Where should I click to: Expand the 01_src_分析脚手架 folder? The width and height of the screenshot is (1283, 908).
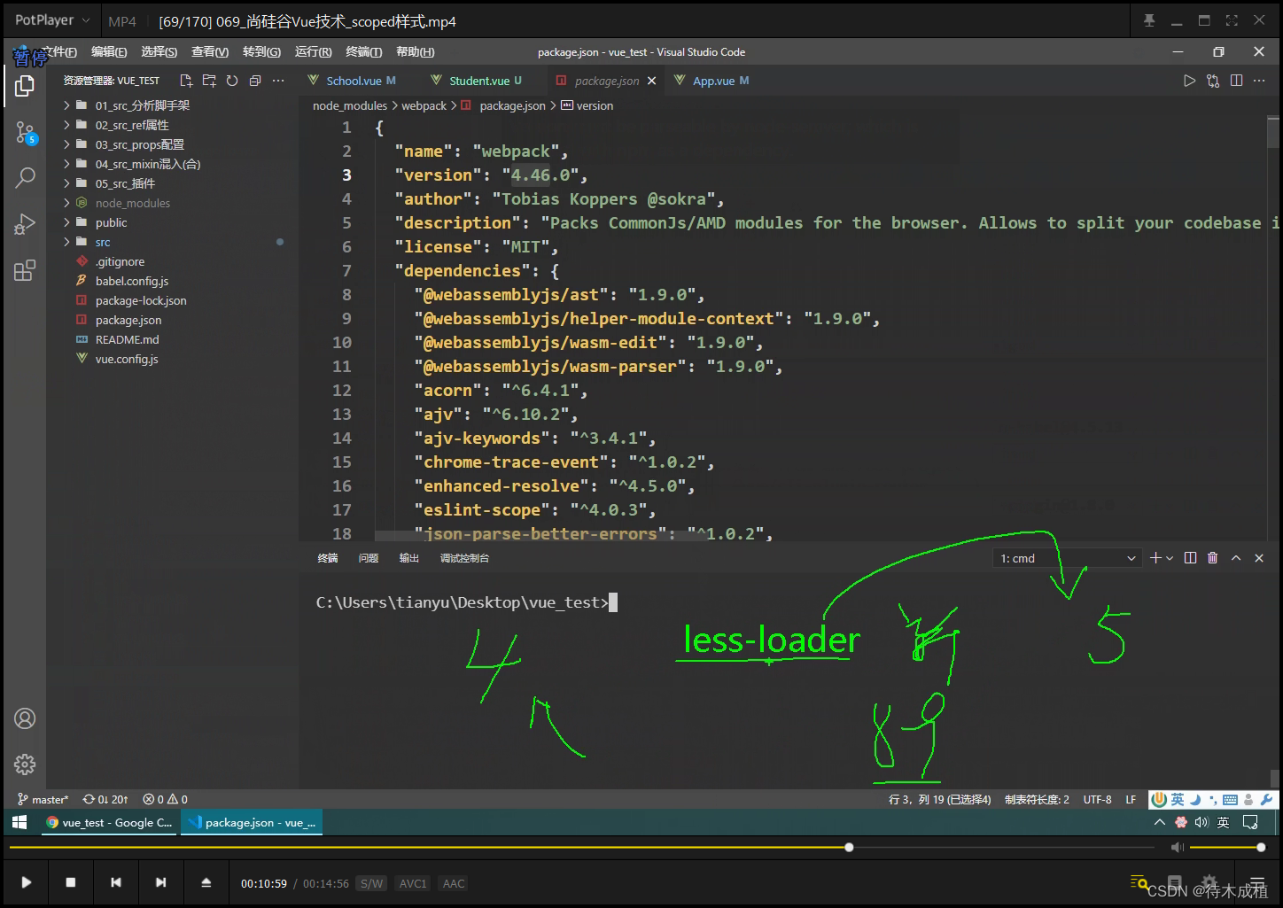coord(142,105)
